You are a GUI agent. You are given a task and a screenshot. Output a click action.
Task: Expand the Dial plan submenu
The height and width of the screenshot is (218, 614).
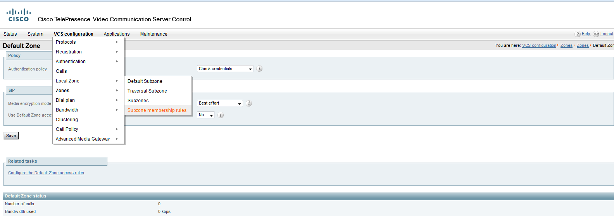[88, 100]
